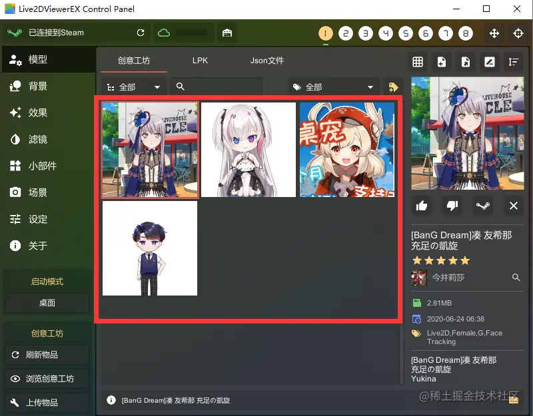Click the grid view icon
Image resolution: width=533 pixels, height=416 pixels.
418,62
